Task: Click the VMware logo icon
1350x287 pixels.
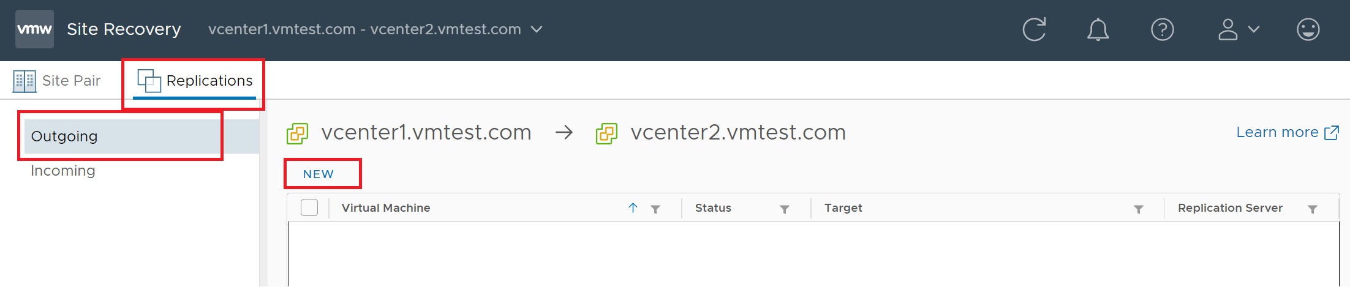Action: click(x=34, y=29)
